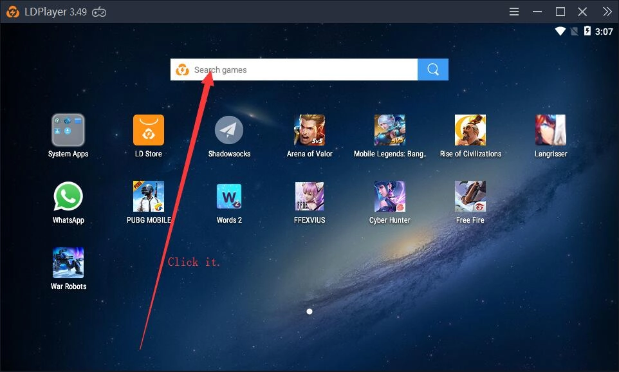
Task: Open WhatsApp messenger
Action: click(68, 197)
